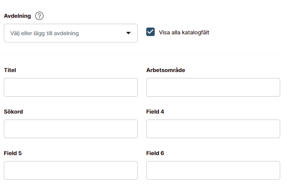Click the Sökord label
The width and height of the screenshot is (287, 189).
[13, 111]
